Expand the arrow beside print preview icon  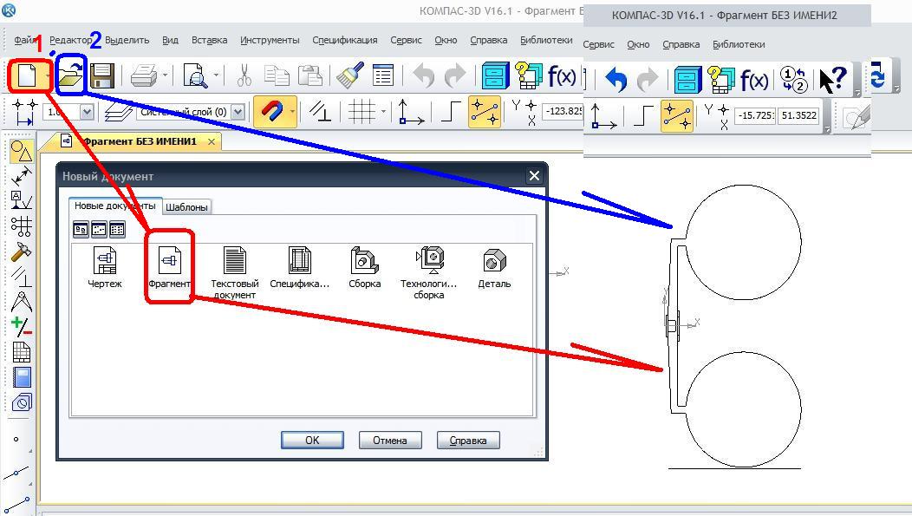coord(217,75)
